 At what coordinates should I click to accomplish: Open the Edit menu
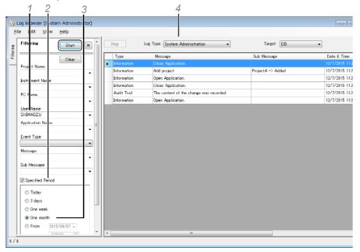(32, 32)
